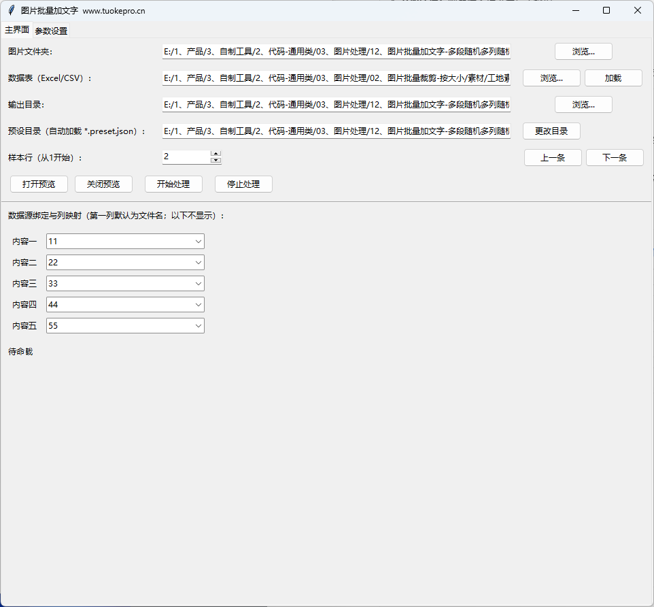Advance to next record with 下一条
The image size is (654, 607).
pos(615,158)
